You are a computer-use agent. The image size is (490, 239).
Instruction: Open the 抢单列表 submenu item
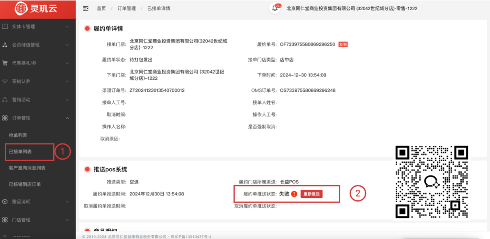(x=18, y=135)
